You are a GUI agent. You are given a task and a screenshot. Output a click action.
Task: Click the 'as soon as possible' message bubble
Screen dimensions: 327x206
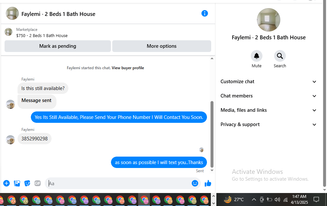pos(159,162)
